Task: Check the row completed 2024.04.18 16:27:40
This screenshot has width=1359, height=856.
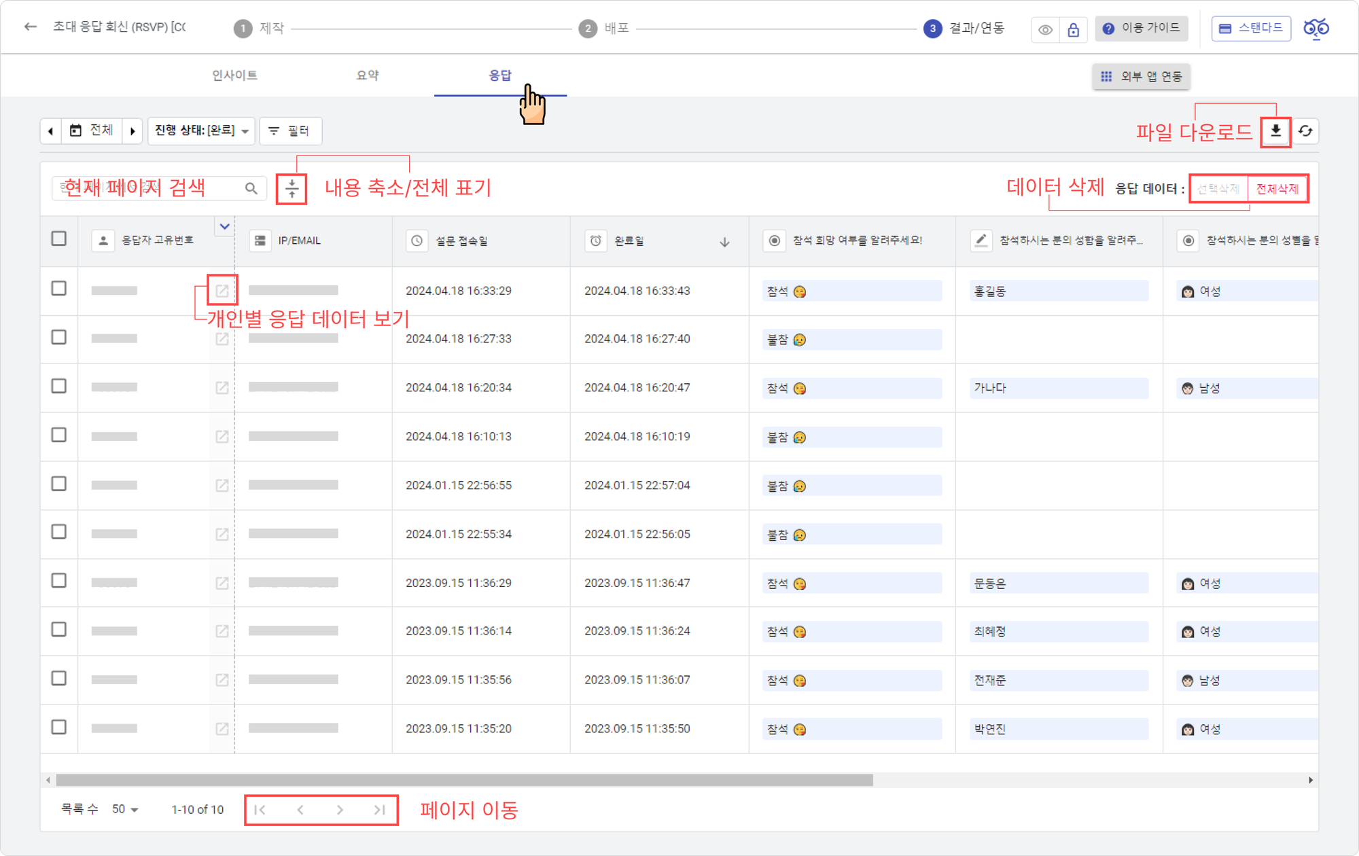Action: tap(59, 337)
